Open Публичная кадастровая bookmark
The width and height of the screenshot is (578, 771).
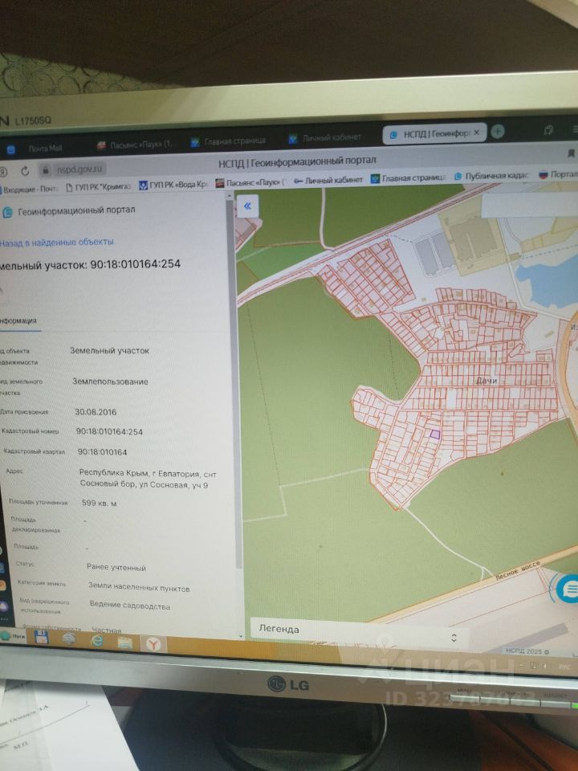click(x=490, y=176)
